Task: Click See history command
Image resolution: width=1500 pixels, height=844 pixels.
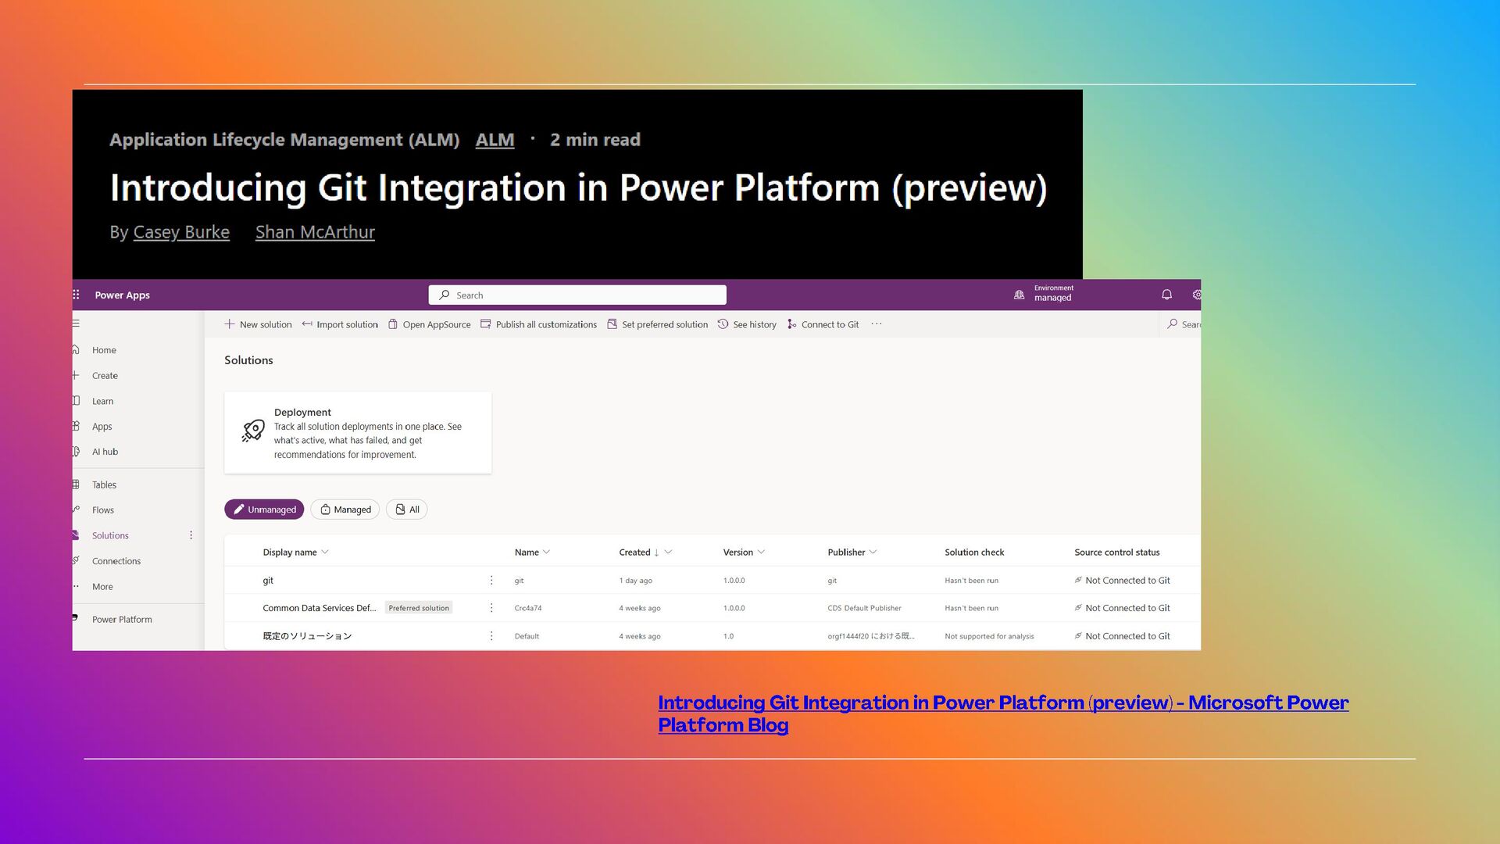Action: click(747, 324)
